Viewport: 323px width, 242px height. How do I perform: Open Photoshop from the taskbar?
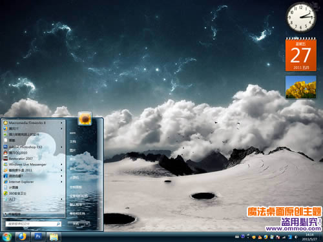[38, 237]
